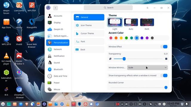The image size is (191, 107).
Task: Open Power settings module
Action: [58, 83]
